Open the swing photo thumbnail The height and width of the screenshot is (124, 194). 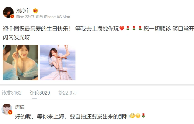point(58,63)
